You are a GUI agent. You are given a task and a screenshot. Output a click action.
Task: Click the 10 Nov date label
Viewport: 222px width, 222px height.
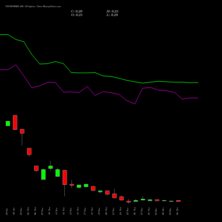pos(49,211)
